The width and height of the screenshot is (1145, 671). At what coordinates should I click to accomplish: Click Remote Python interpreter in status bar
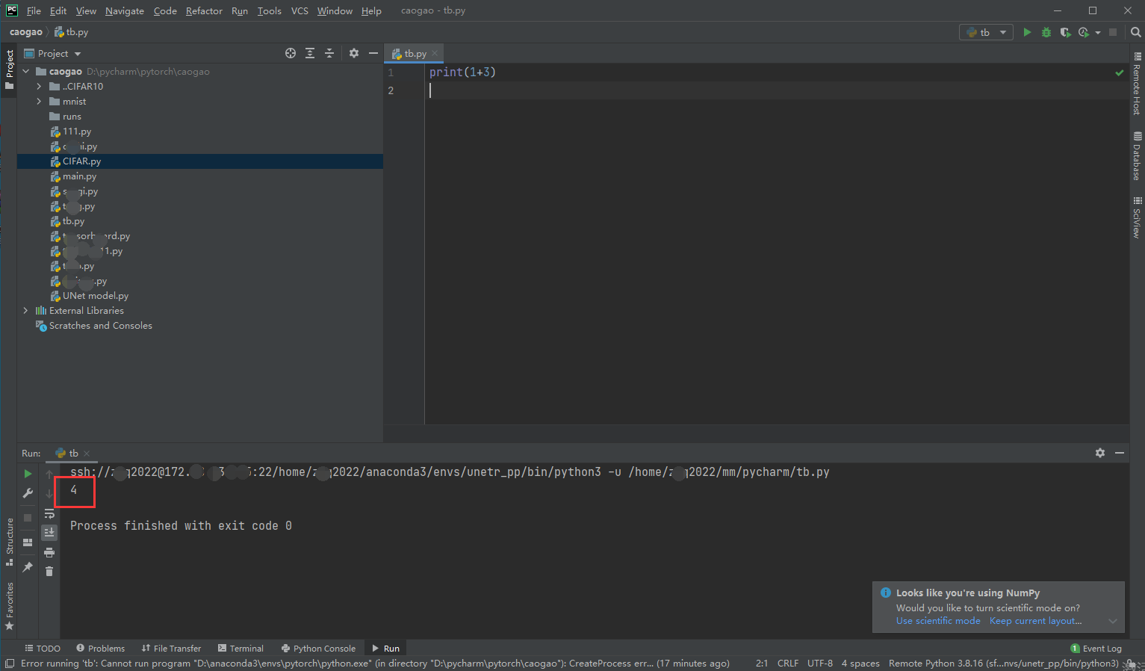click(x=1004, y=664)
